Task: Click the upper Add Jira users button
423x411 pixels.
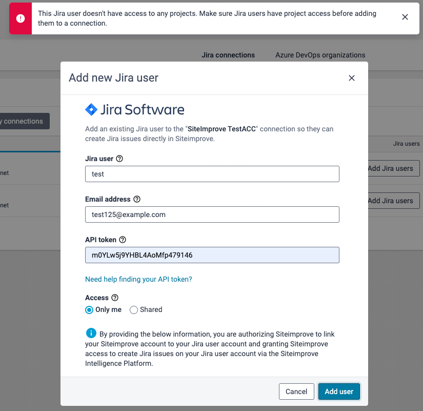Action: click(394, 168)
